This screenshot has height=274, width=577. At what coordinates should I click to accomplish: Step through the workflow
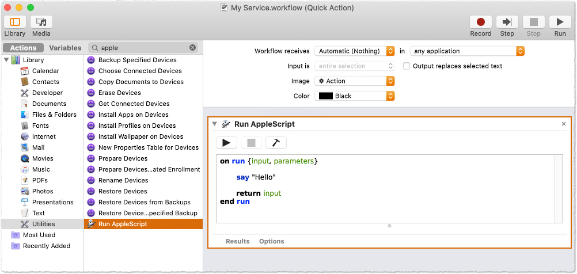click(507, 22)
